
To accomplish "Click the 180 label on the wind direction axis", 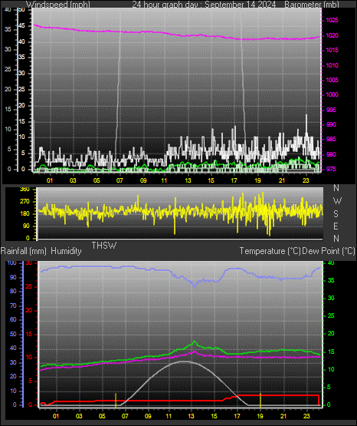I will (x=25, y=214).
